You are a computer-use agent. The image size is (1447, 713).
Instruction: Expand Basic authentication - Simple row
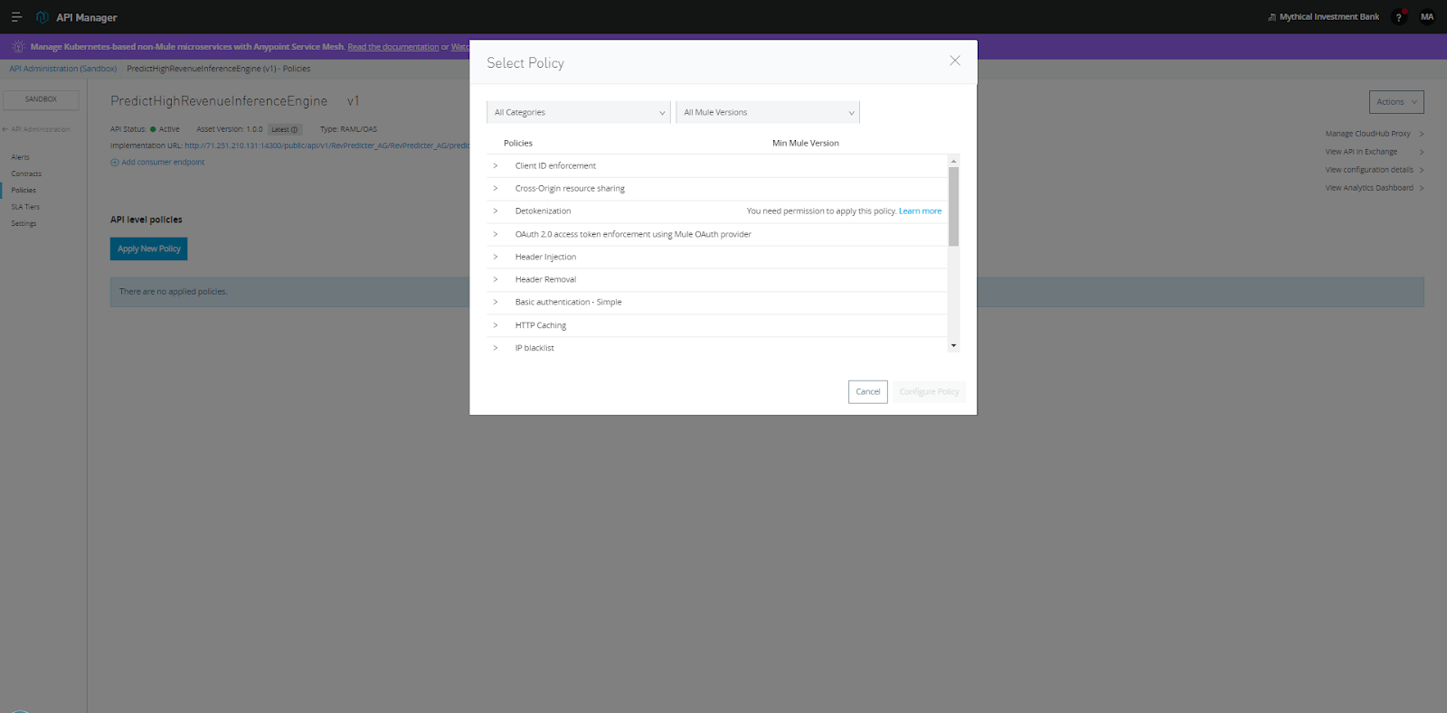(x=496, y=302)
